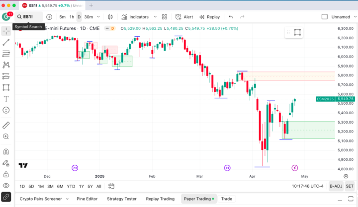Open the Strategy Tester tab

(122, 199)
